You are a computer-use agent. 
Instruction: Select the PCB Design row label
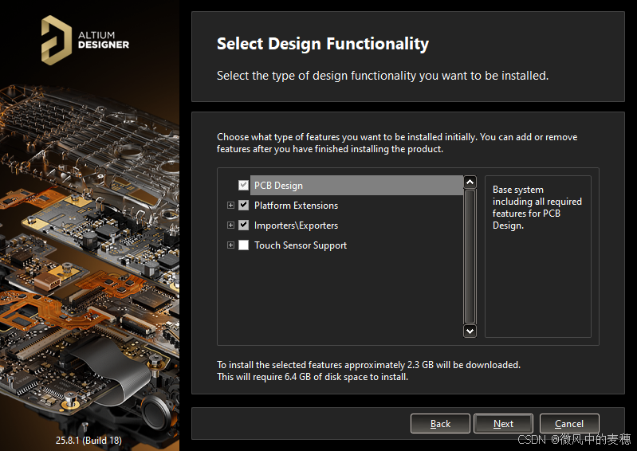tap(278, 186)
